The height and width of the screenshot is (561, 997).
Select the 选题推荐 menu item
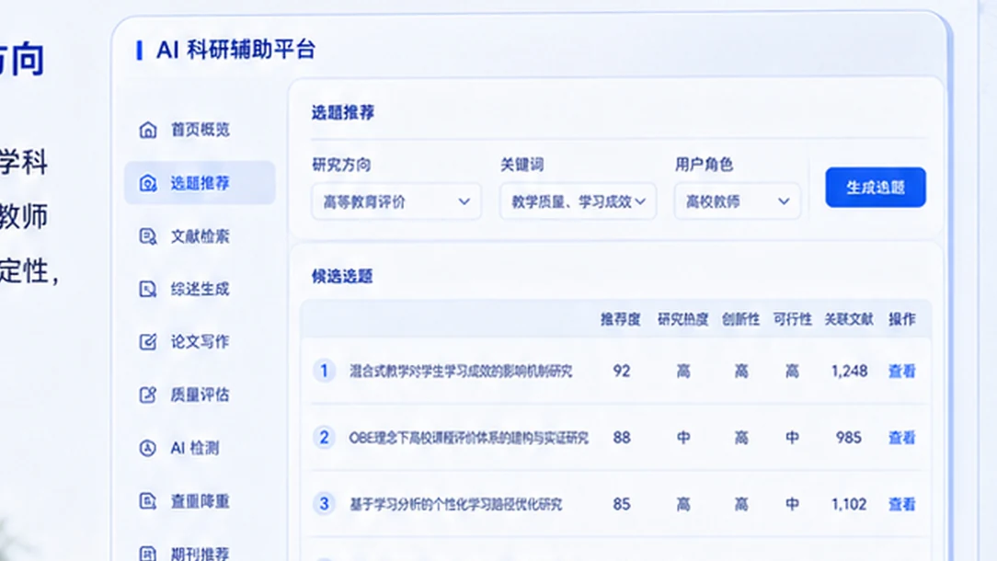[200, 183]
